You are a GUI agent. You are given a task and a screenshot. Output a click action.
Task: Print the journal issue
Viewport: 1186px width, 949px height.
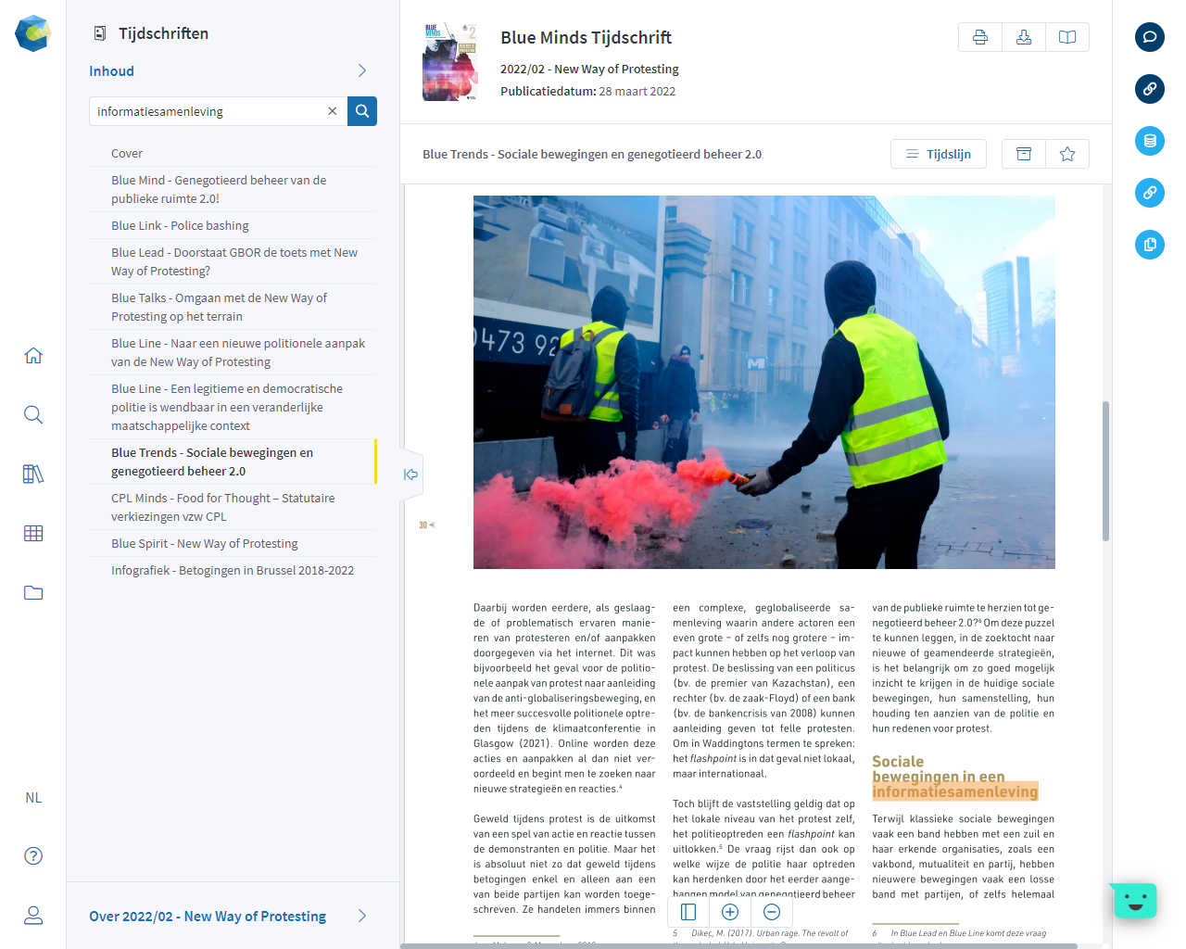[x=980, y=37]
